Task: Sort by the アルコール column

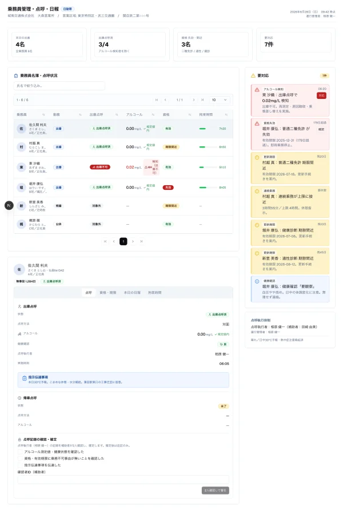Action: pos(153,115)
